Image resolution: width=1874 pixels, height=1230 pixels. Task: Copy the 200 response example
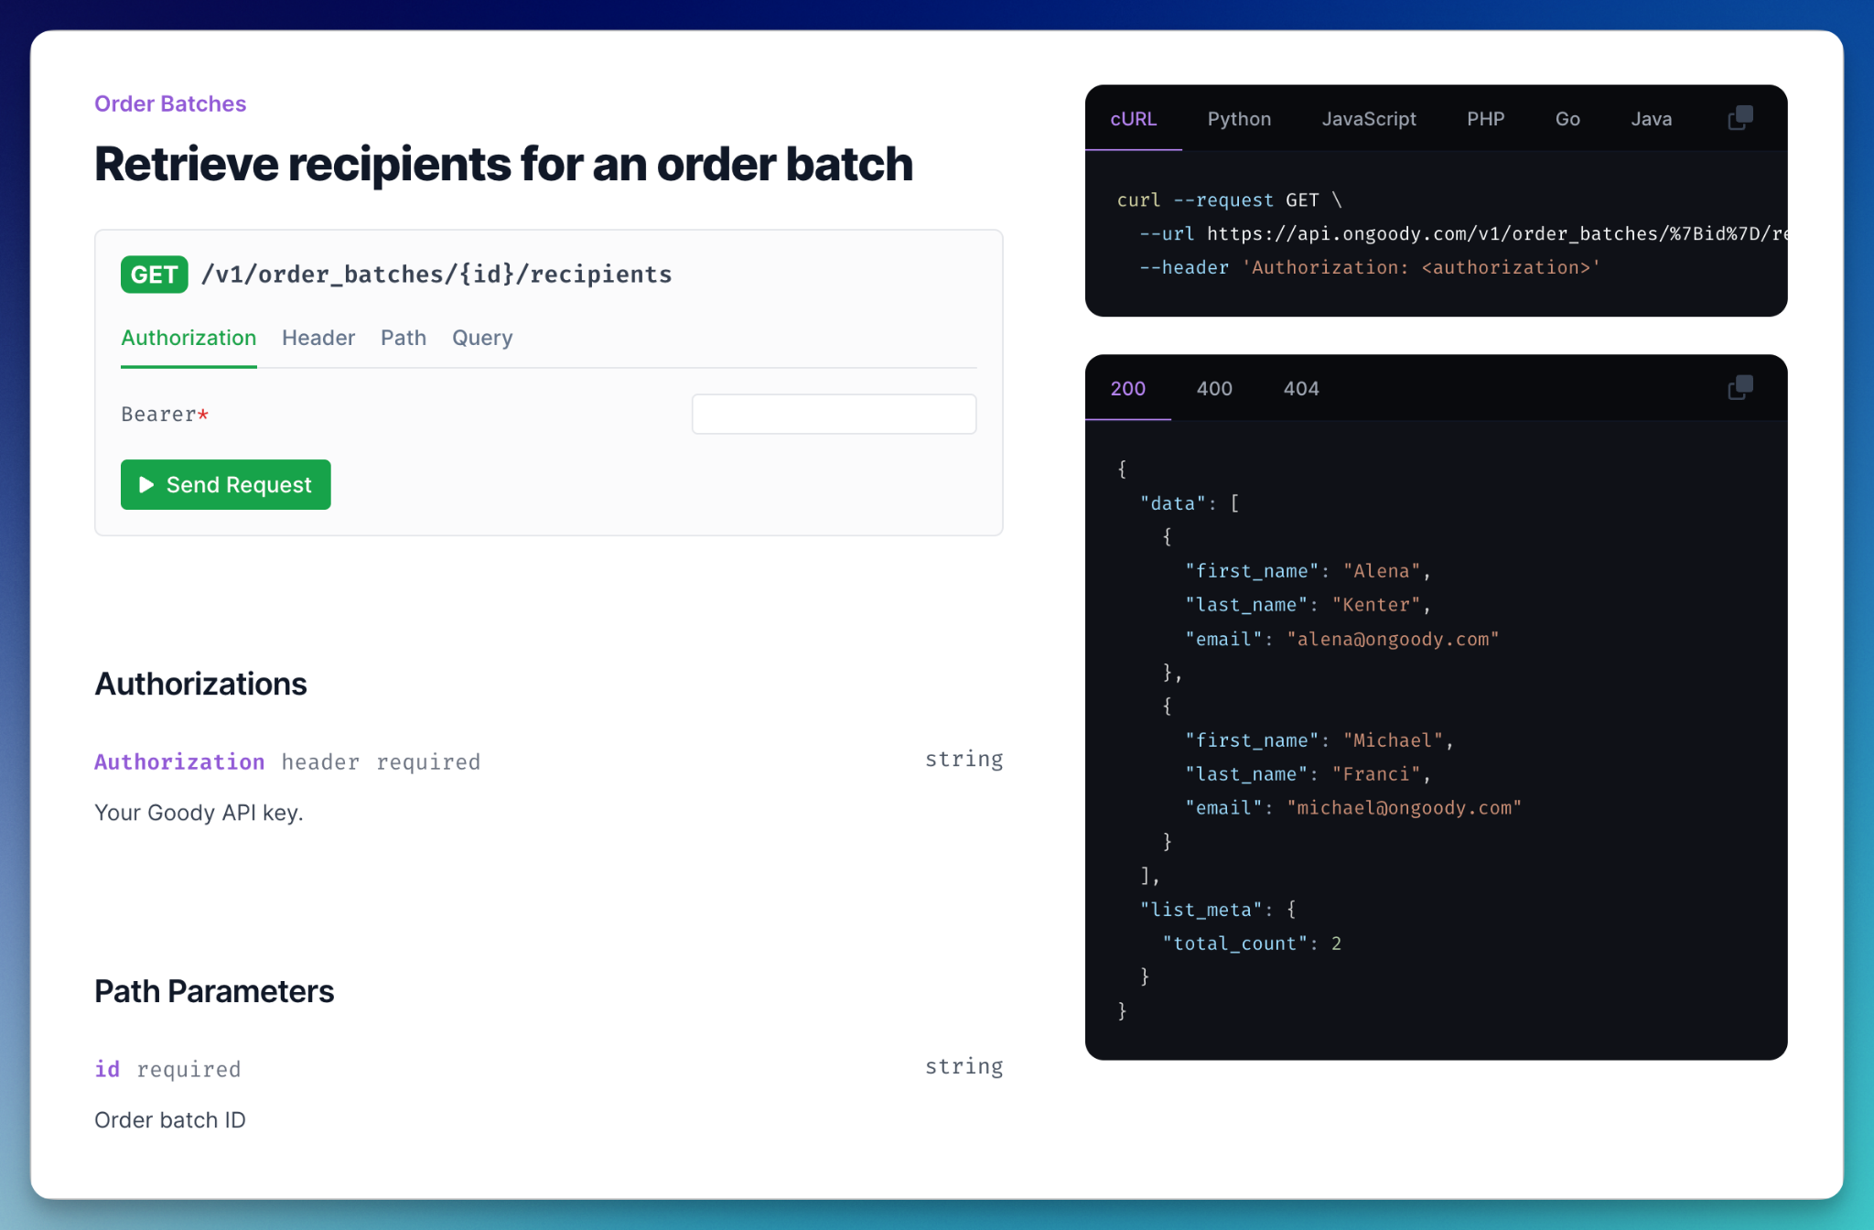coord(1739,387)
